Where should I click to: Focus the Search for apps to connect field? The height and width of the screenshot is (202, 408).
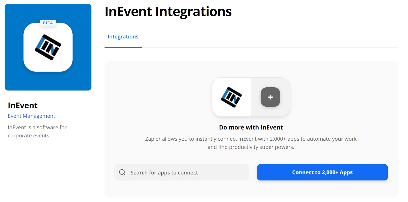[x=181, y=172]
